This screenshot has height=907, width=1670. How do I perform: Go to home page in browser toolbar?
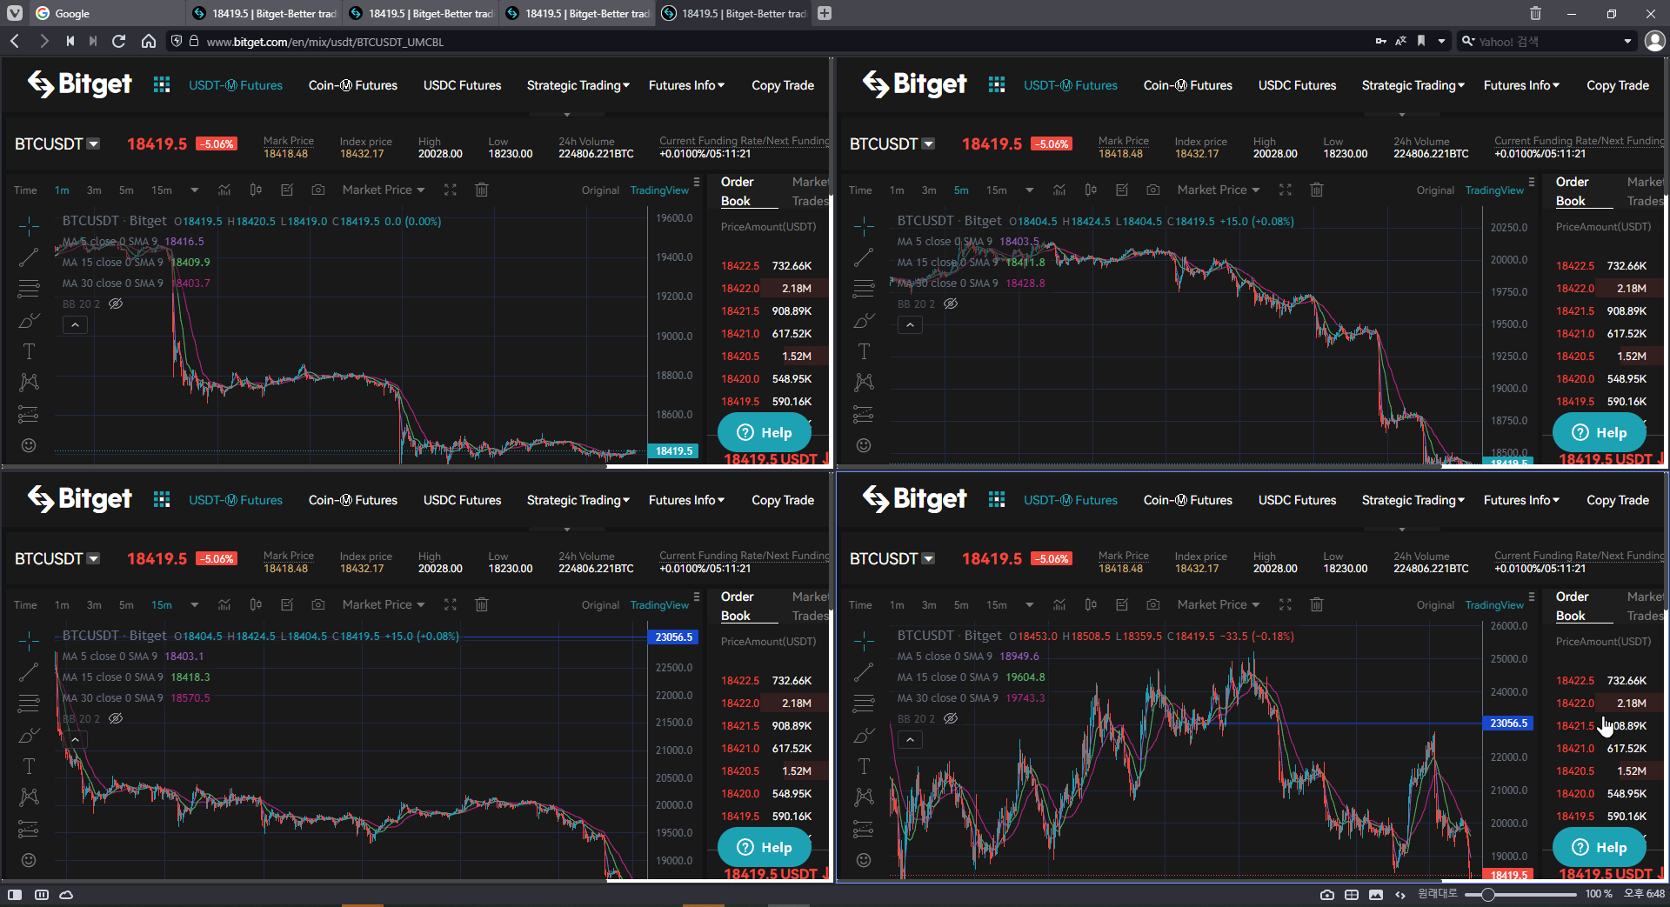(149, 41)
